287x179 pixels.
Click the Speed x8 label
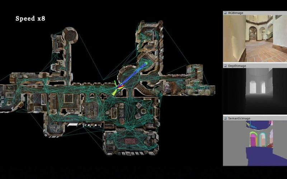tap(30, 19)
